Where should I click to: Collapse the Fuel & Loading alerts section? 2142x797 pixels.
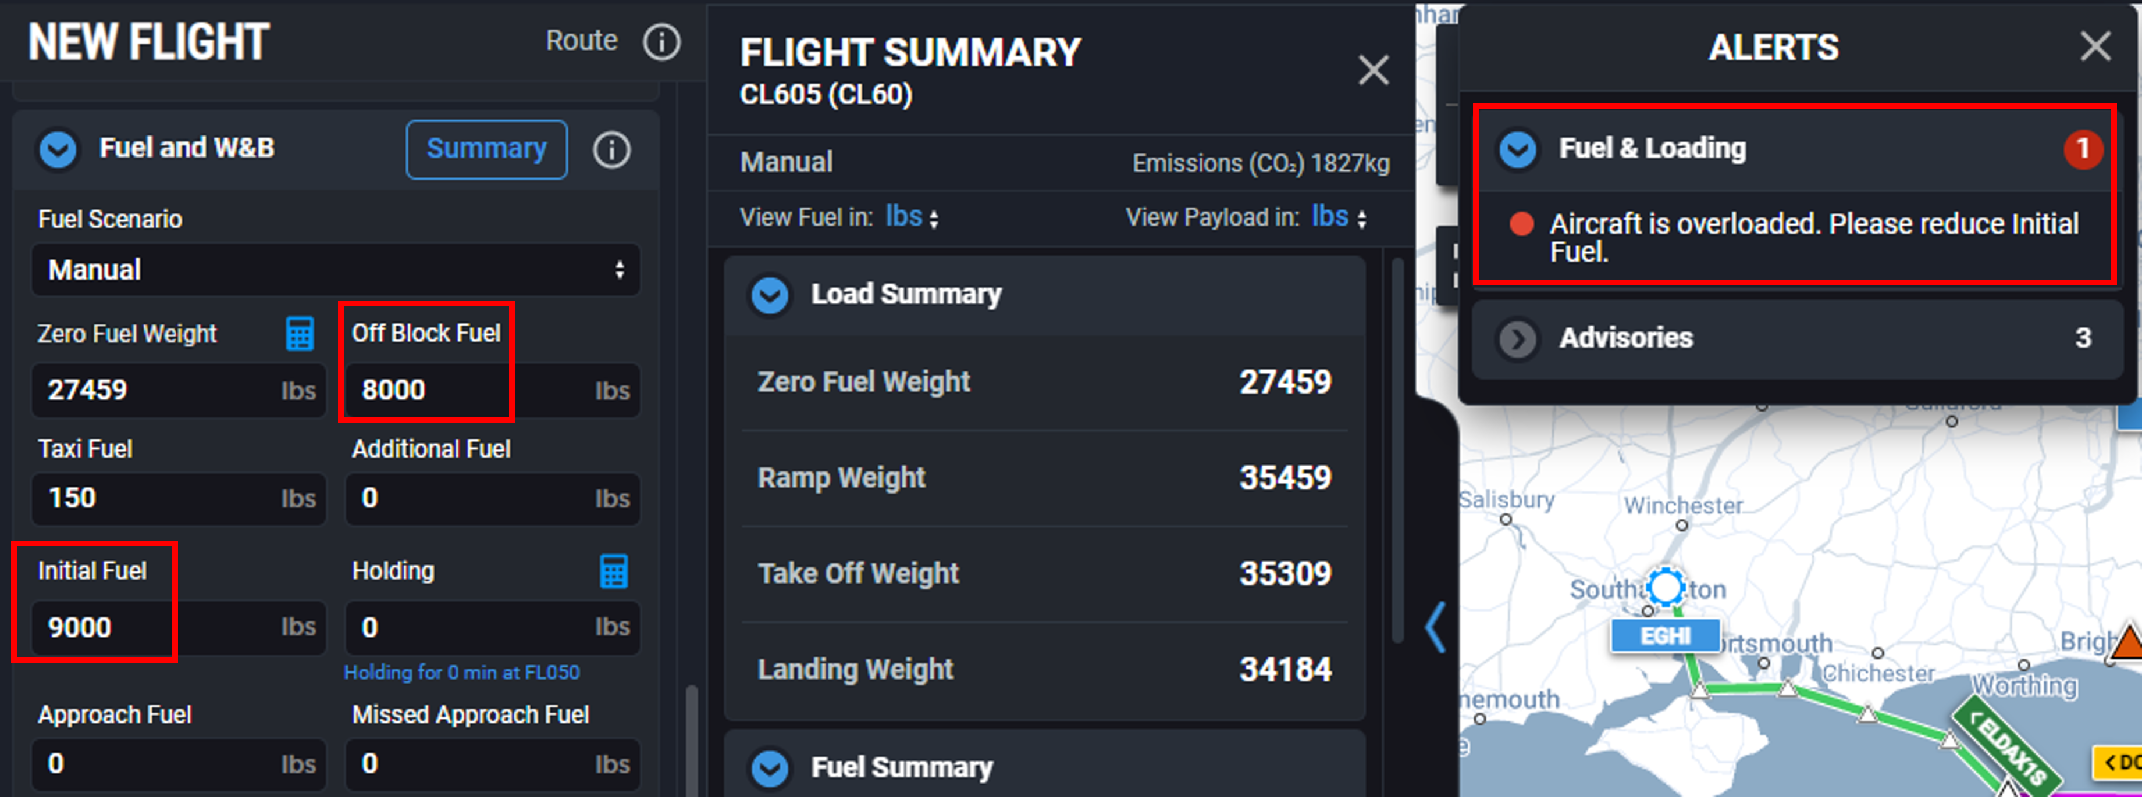[x=1518, y=149]
